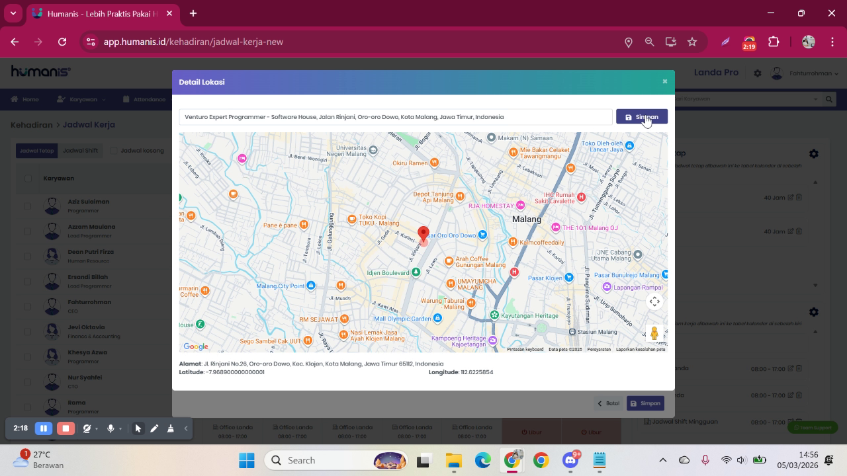Switch to the Jadwal Shift tab

[x=80, y=151]
